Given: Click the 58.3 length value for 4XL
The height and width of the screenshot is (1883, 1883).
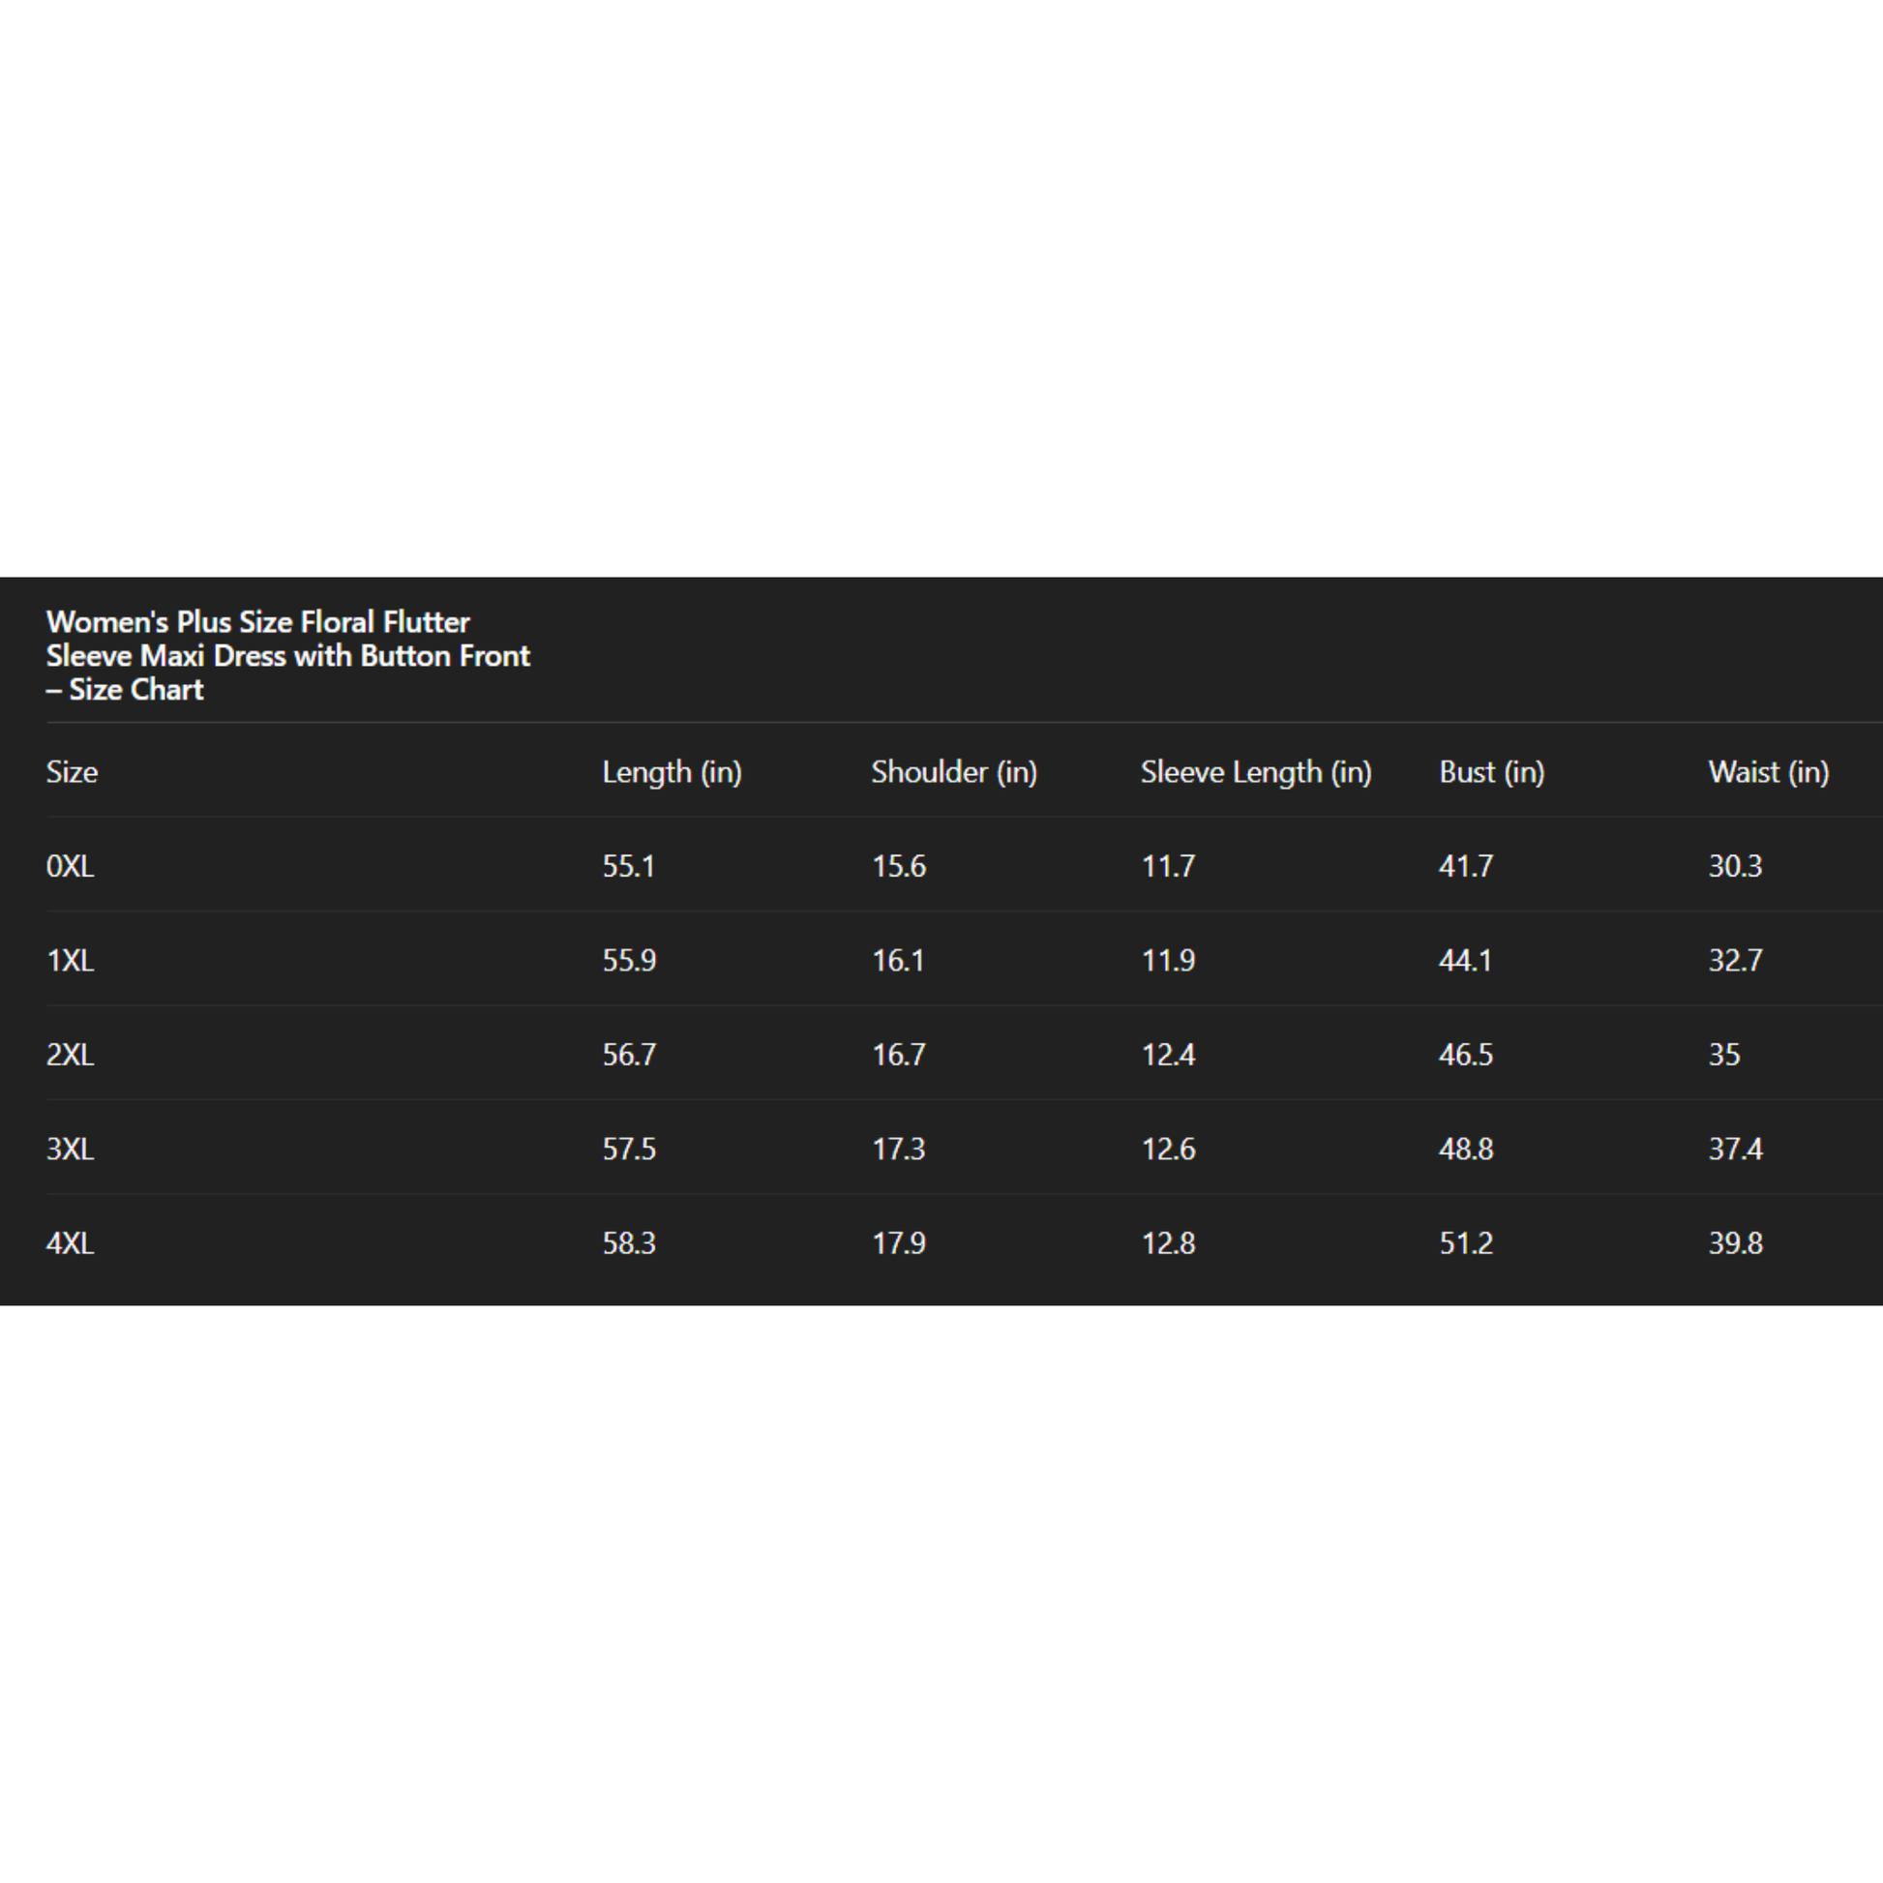Looking at the screenshot, I should tap(629, 1243).
